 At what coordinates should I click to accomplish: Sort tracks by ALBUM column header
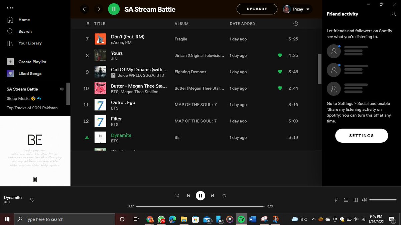pyautogui.click(x=181, y=24)
